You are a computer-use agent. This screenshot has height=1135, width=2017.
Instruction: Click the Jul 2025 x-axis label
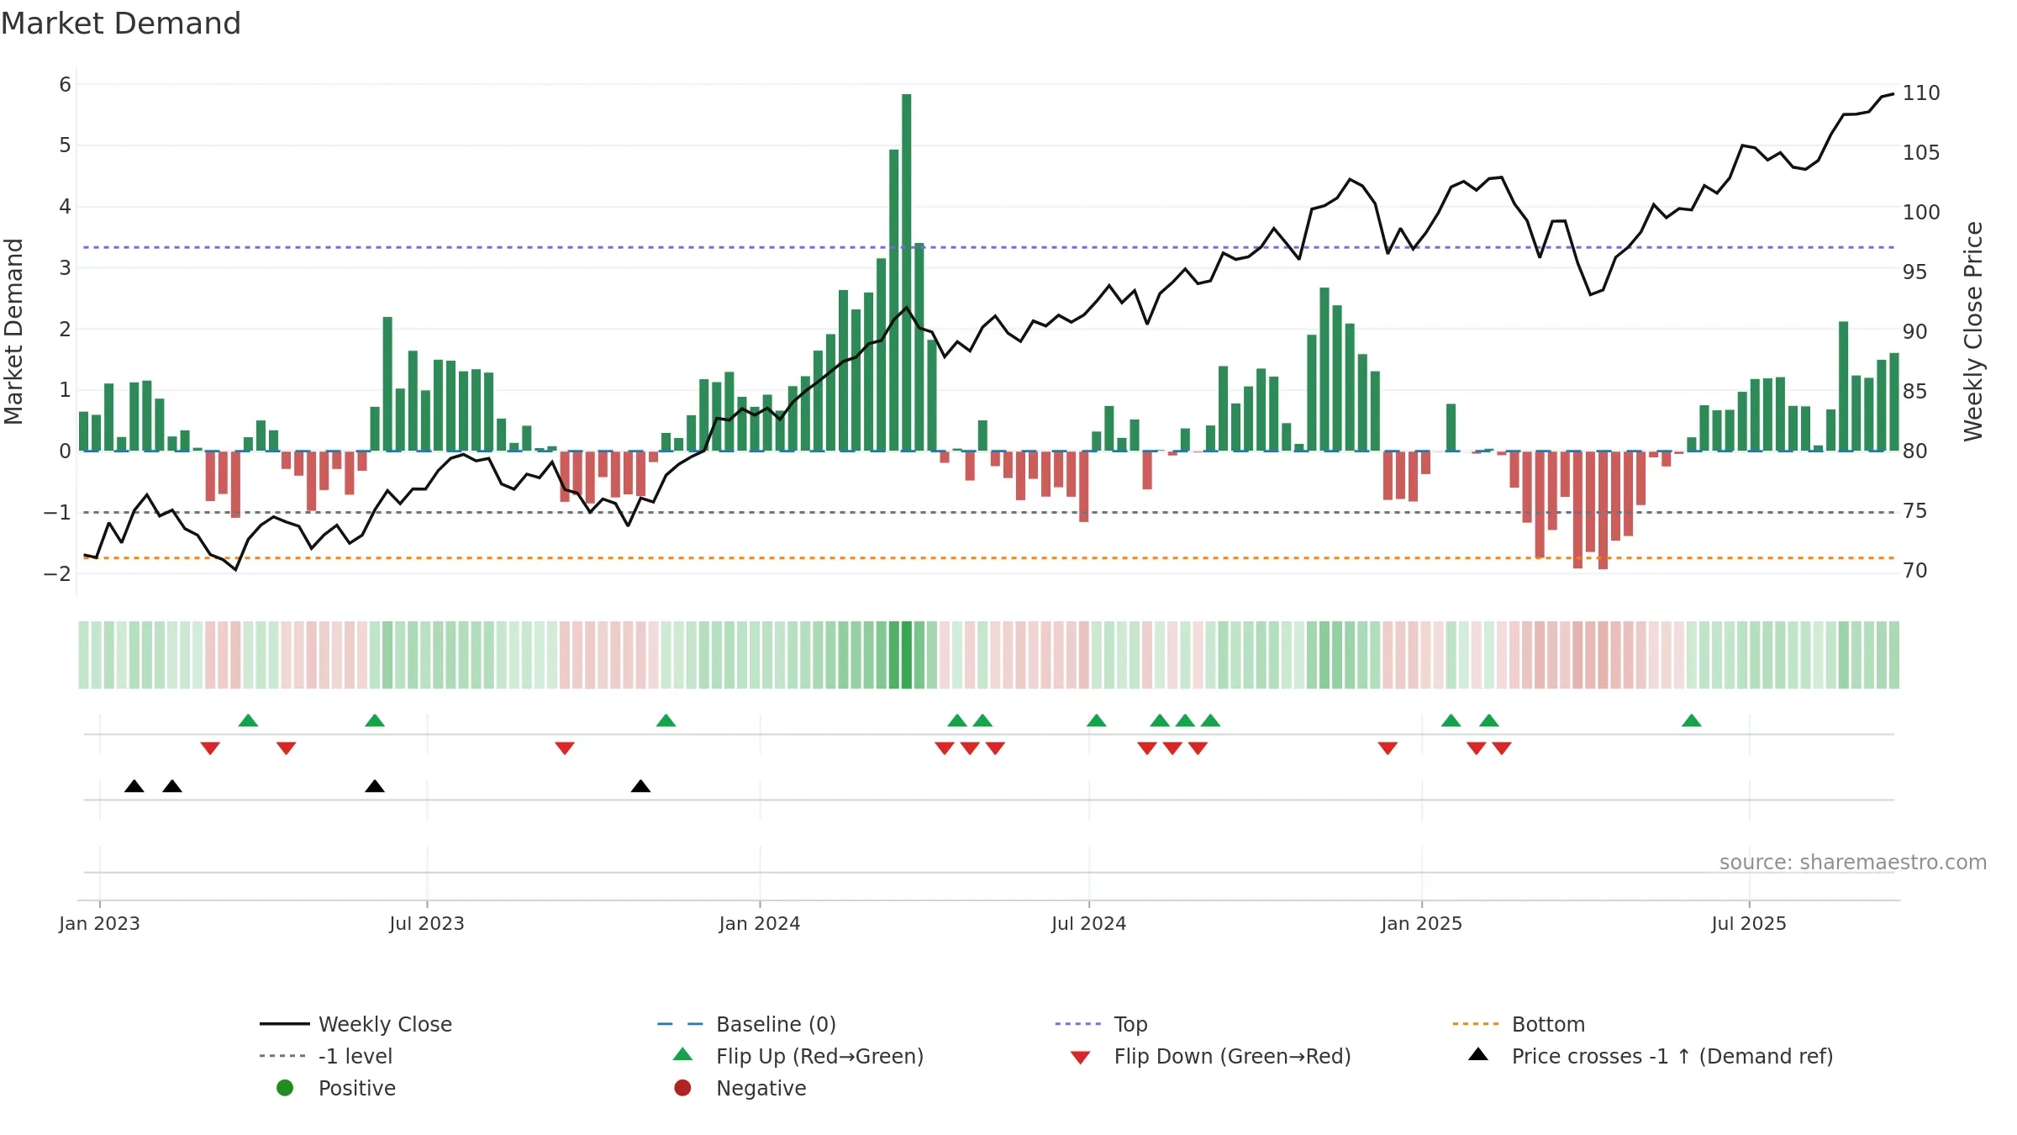[1749, 923]
